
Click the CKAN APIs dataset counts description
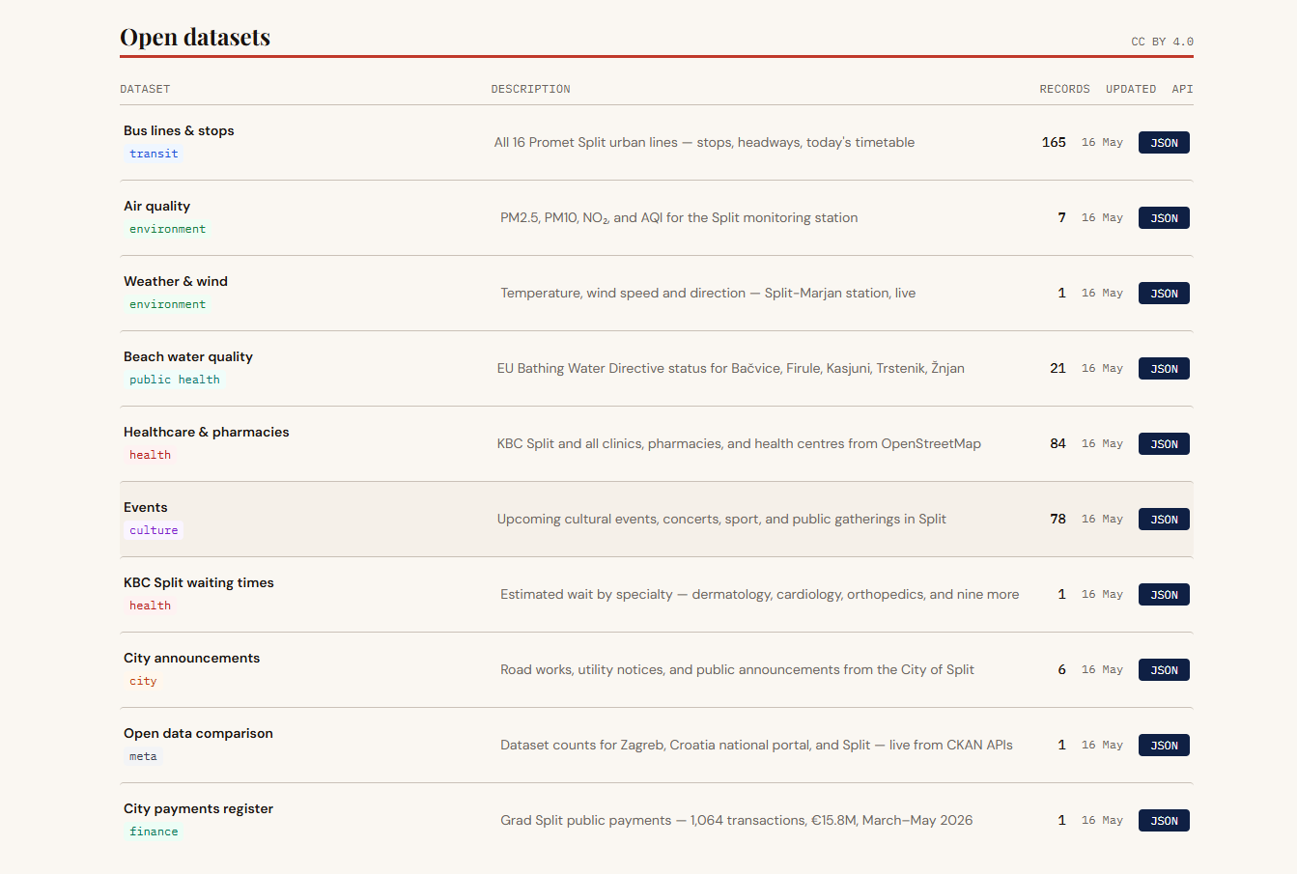click(x=756, y=745)
